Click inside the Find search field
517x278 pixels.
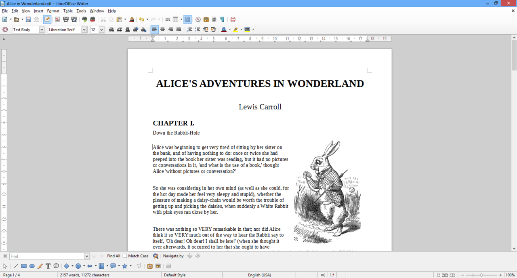pyautogui.click(x=47, y=256)
